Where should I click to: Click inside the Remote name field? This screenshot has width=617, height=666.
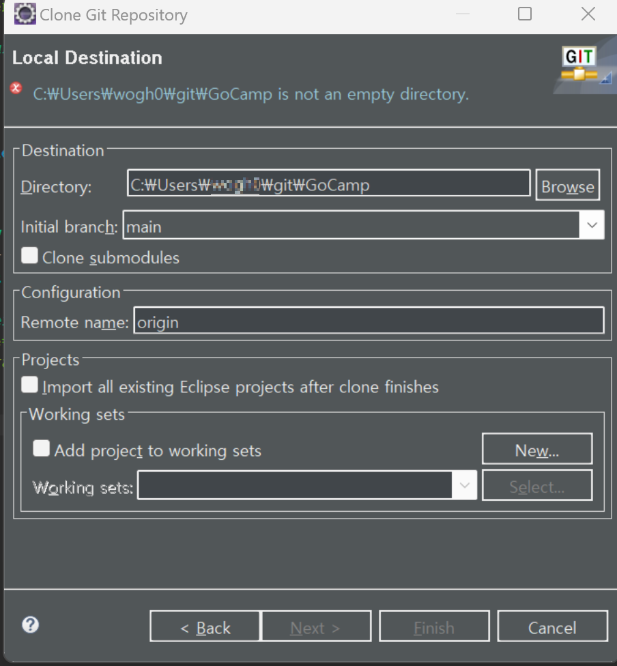369,321
